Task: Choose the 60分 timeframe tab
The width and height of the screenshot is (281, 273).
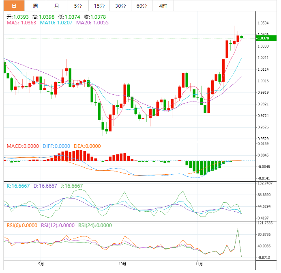Action: coord(142,6)
